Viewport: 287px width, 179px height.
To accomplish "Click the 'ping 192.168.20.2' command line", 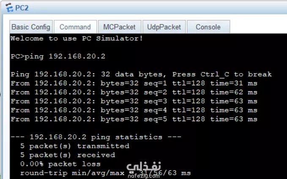I will coord(57,56).
